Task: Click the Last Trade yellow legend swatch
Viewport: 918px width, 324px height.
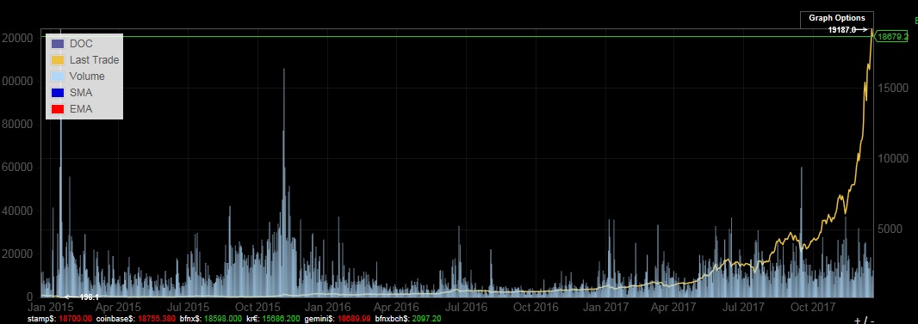Action: [58, 60]
